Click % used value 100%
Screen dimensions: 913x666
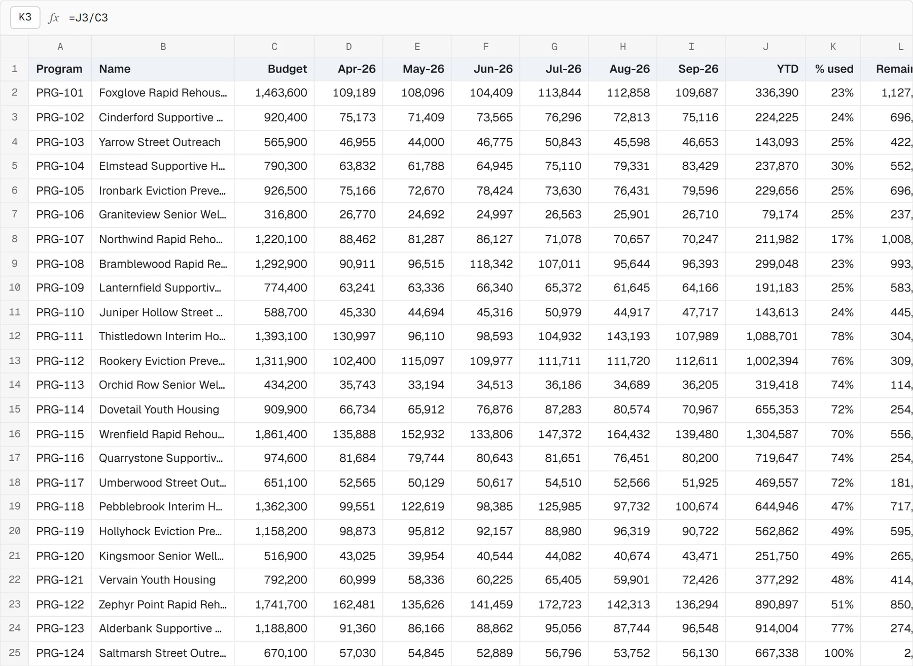coord(833,653)
